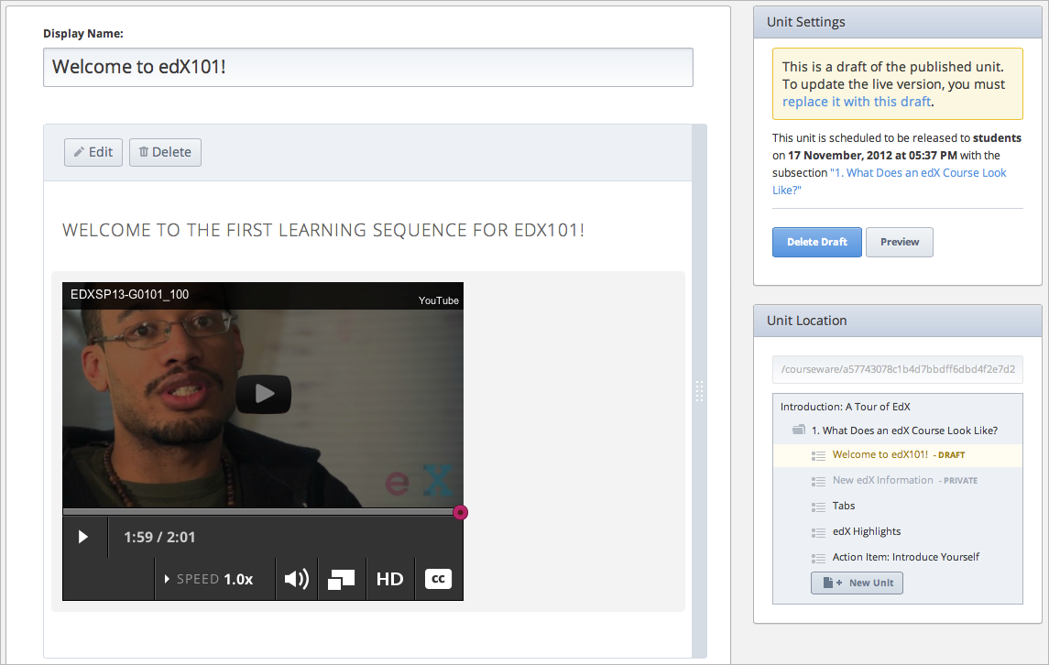Image resolution: width=1049 pixels, height=665 pixels.
Task: Click the Display Name text field
Action: pyautogui.click(x=367, y=67)
